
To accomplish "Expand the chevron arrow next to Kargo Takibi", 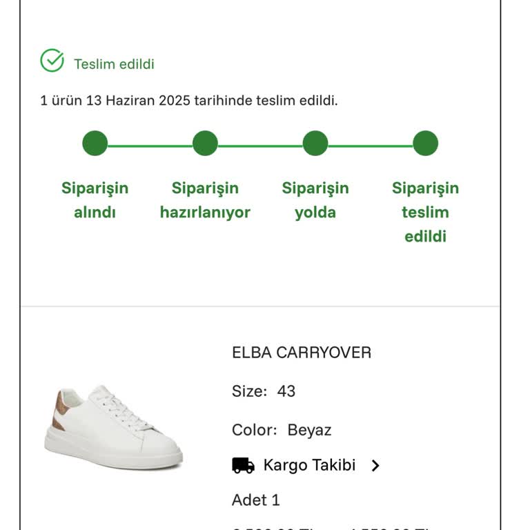I will (375, 466).
